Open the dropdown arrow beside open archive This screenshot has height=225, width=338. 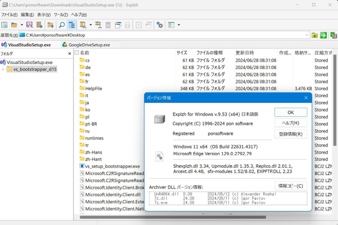pyautogui.click(x=22, y=25)
